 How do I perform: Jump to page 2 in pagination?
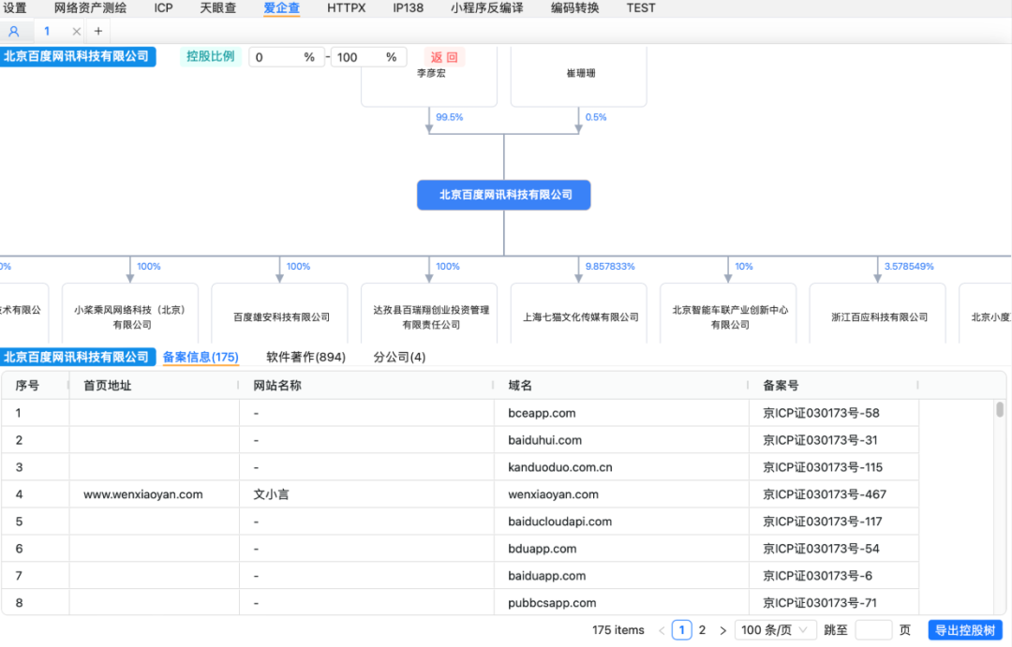coord(703,630)
